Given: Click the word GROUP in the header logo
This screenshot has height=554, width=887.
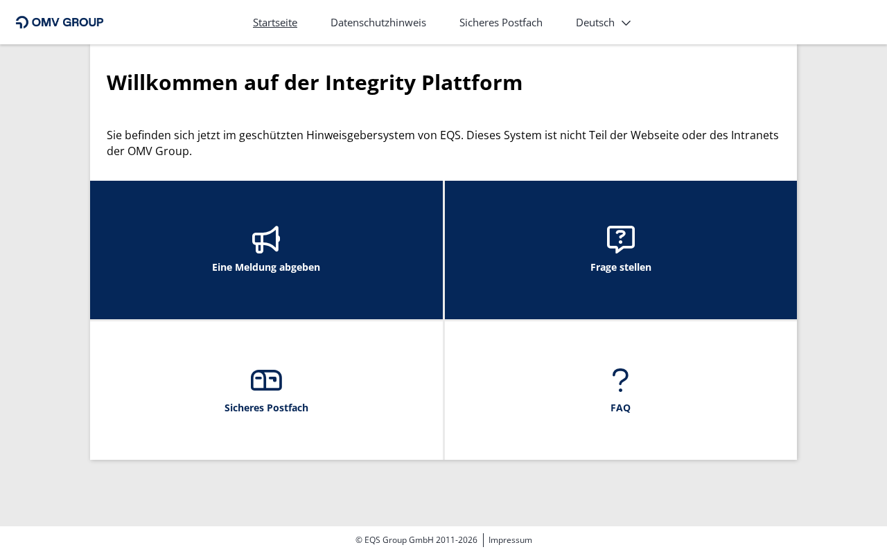Looking at the screenshot, I should 82,22.
